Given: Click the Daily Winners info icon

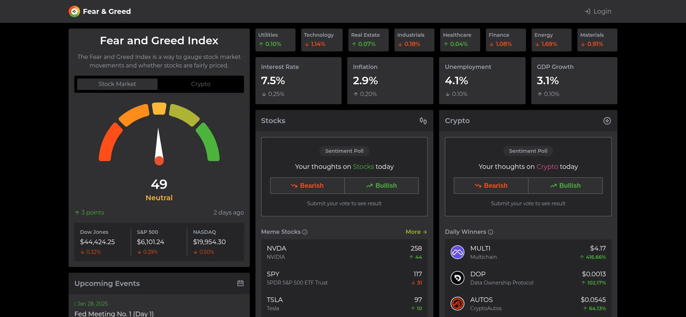Looking at the screenshot, I should click(x=491, y=232).
